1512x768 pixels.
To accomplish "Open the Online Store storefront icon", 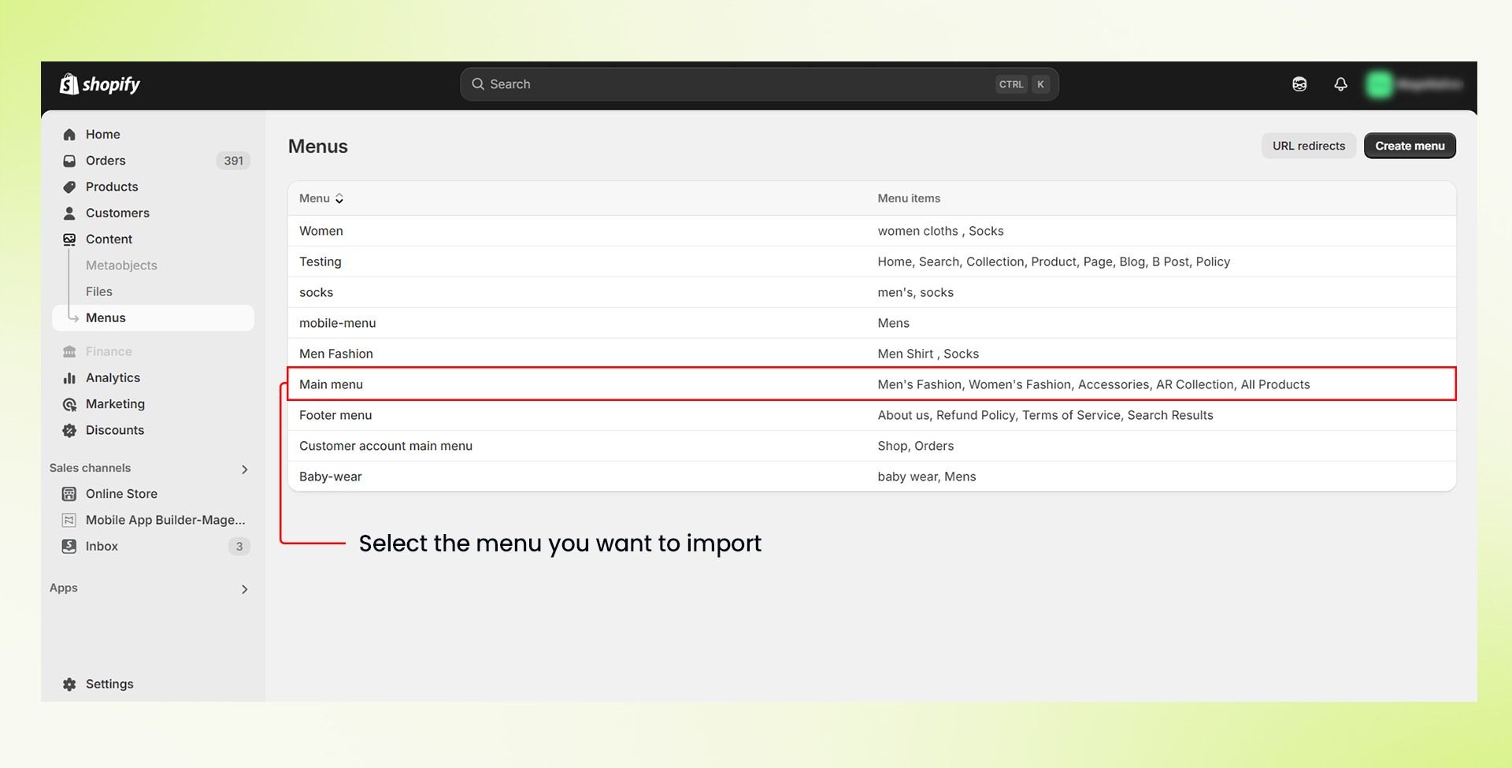I will [70, 493].
